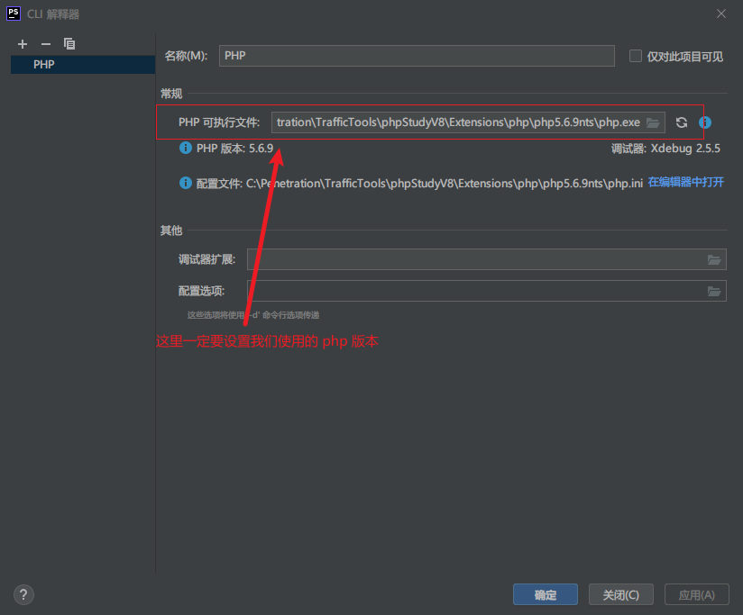The image size is (743, 615).
Task: Browse for PHP executable with folder icon
Action: [654, 122]
